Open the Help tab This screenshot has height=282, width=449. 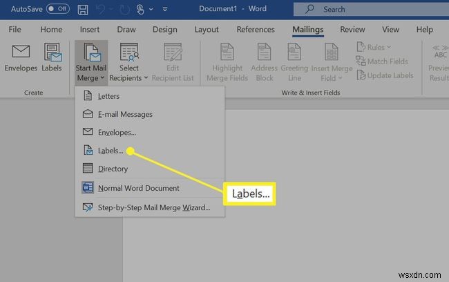pyautogui.click(x=424, y=30)
